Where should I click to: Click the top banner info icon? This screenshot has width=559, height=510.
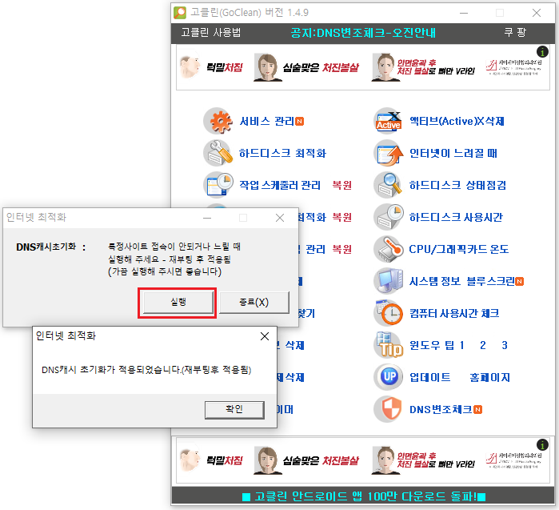[542, 52]
